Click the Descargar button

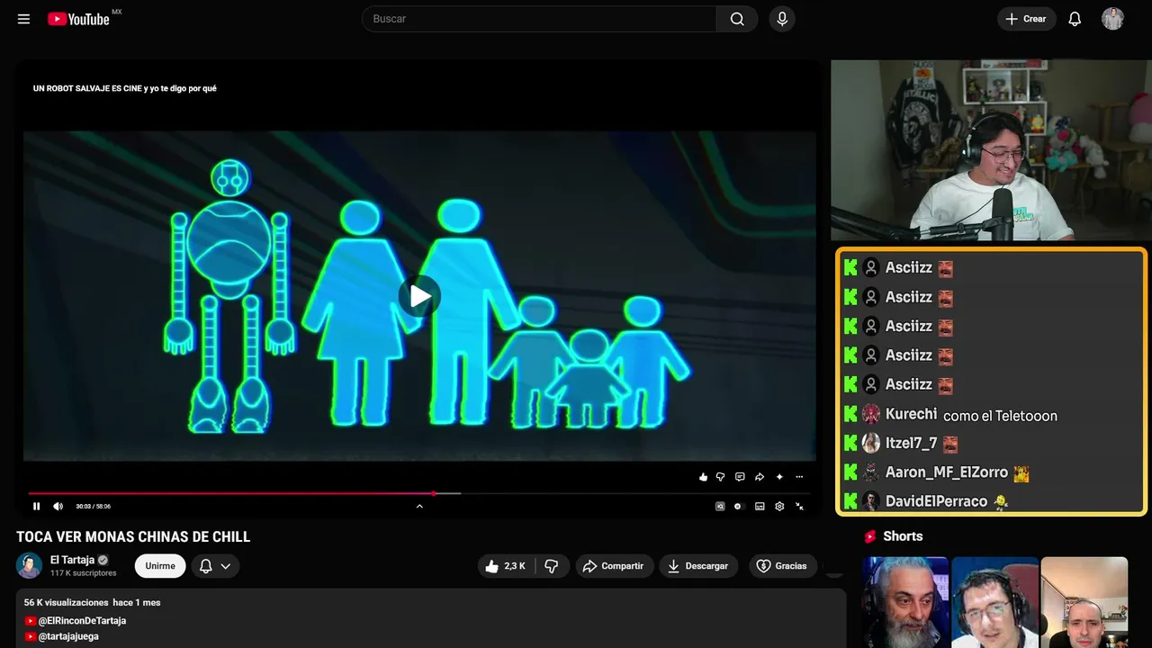pyautogui.click(x=698, y=566)
